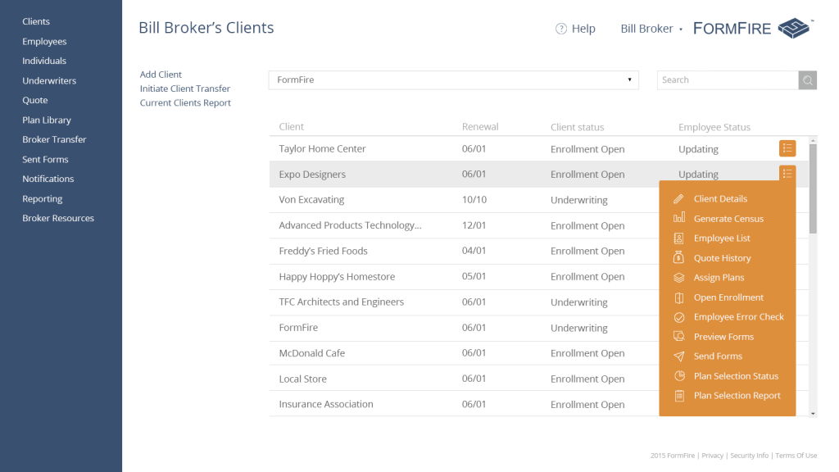Open Employee List from the menu
The image size is (839, 472).
722,238
